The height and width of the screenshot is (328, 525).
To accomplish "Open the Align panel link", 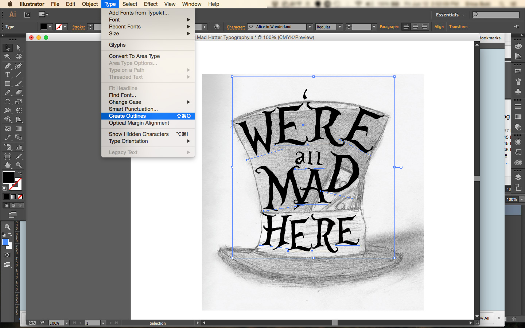I will click(439, 27).
